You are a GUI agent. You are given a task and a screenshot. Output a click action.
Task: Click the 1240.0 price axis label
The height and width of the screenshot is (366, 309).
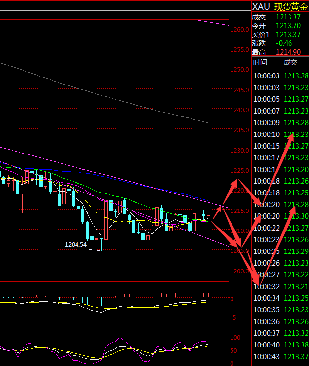coord(239,110)
